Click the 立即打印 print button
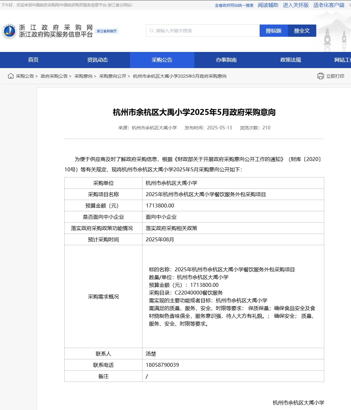 click(331, 76)
